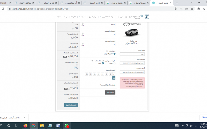
Task: Select the التأجير التمويلي contract type radio
Action: pos(114,54)
